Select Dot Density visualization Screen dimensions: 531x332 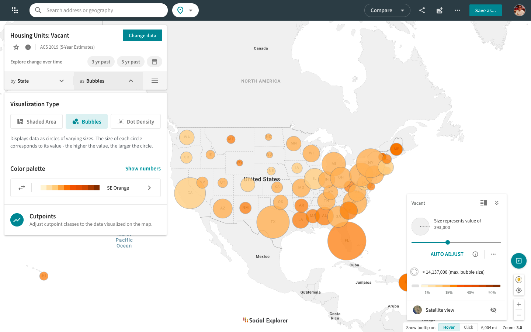click(136, 121)
